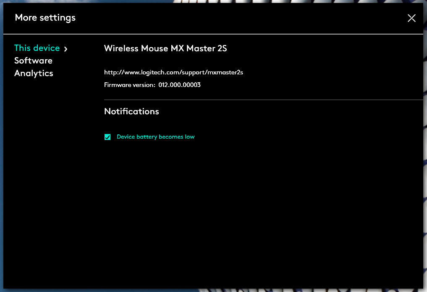Image resolution: width=427 pixels, height=292 pixels.
Task: Click the Notifications heading
Action: 131,111
